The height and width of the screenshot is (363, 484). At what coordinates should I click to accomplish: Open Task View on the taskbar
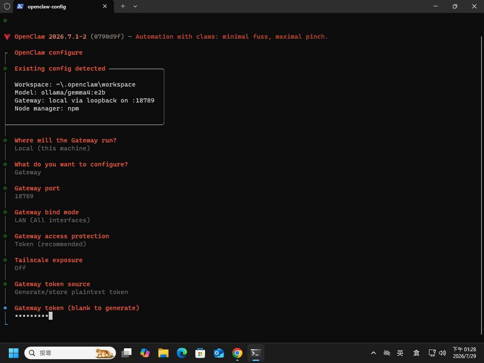tap(126, 353)
